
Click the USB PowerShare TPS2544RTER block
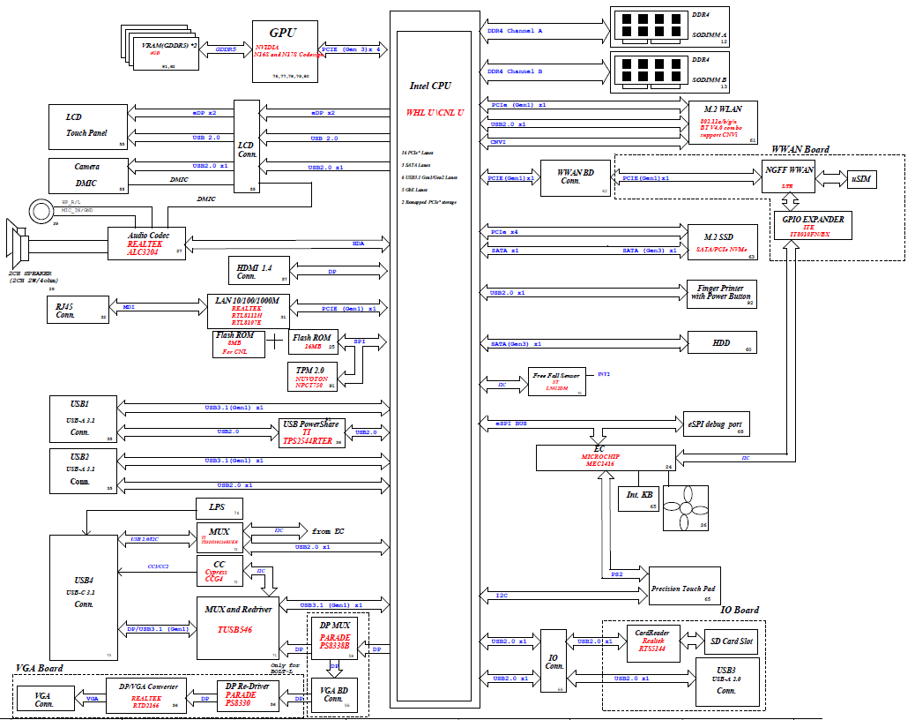311,432
